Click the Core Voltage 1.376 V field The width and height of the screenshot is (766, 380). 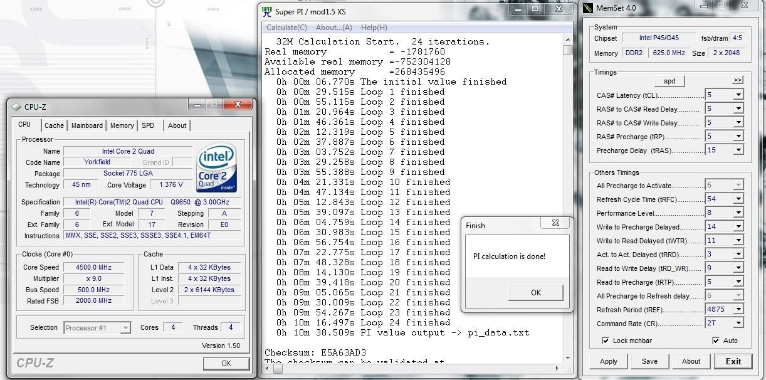point(171,185)
